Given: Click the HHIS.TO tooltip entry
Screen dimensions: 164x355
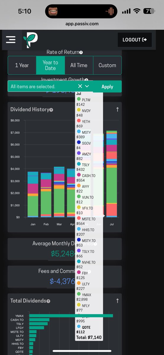Looking at the screenshot, I should coord(86,232).
